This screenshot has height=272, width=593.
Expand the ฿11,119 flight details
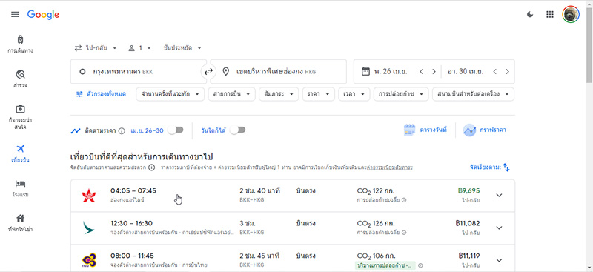click(499, 260)
